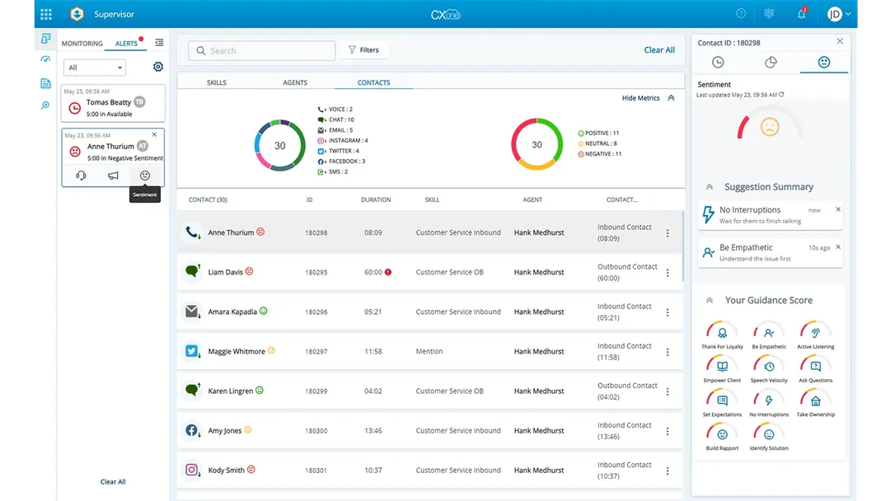Sort by the Agent column header
Viewport: 890px width, 501px height.
(x=532, y=199)
